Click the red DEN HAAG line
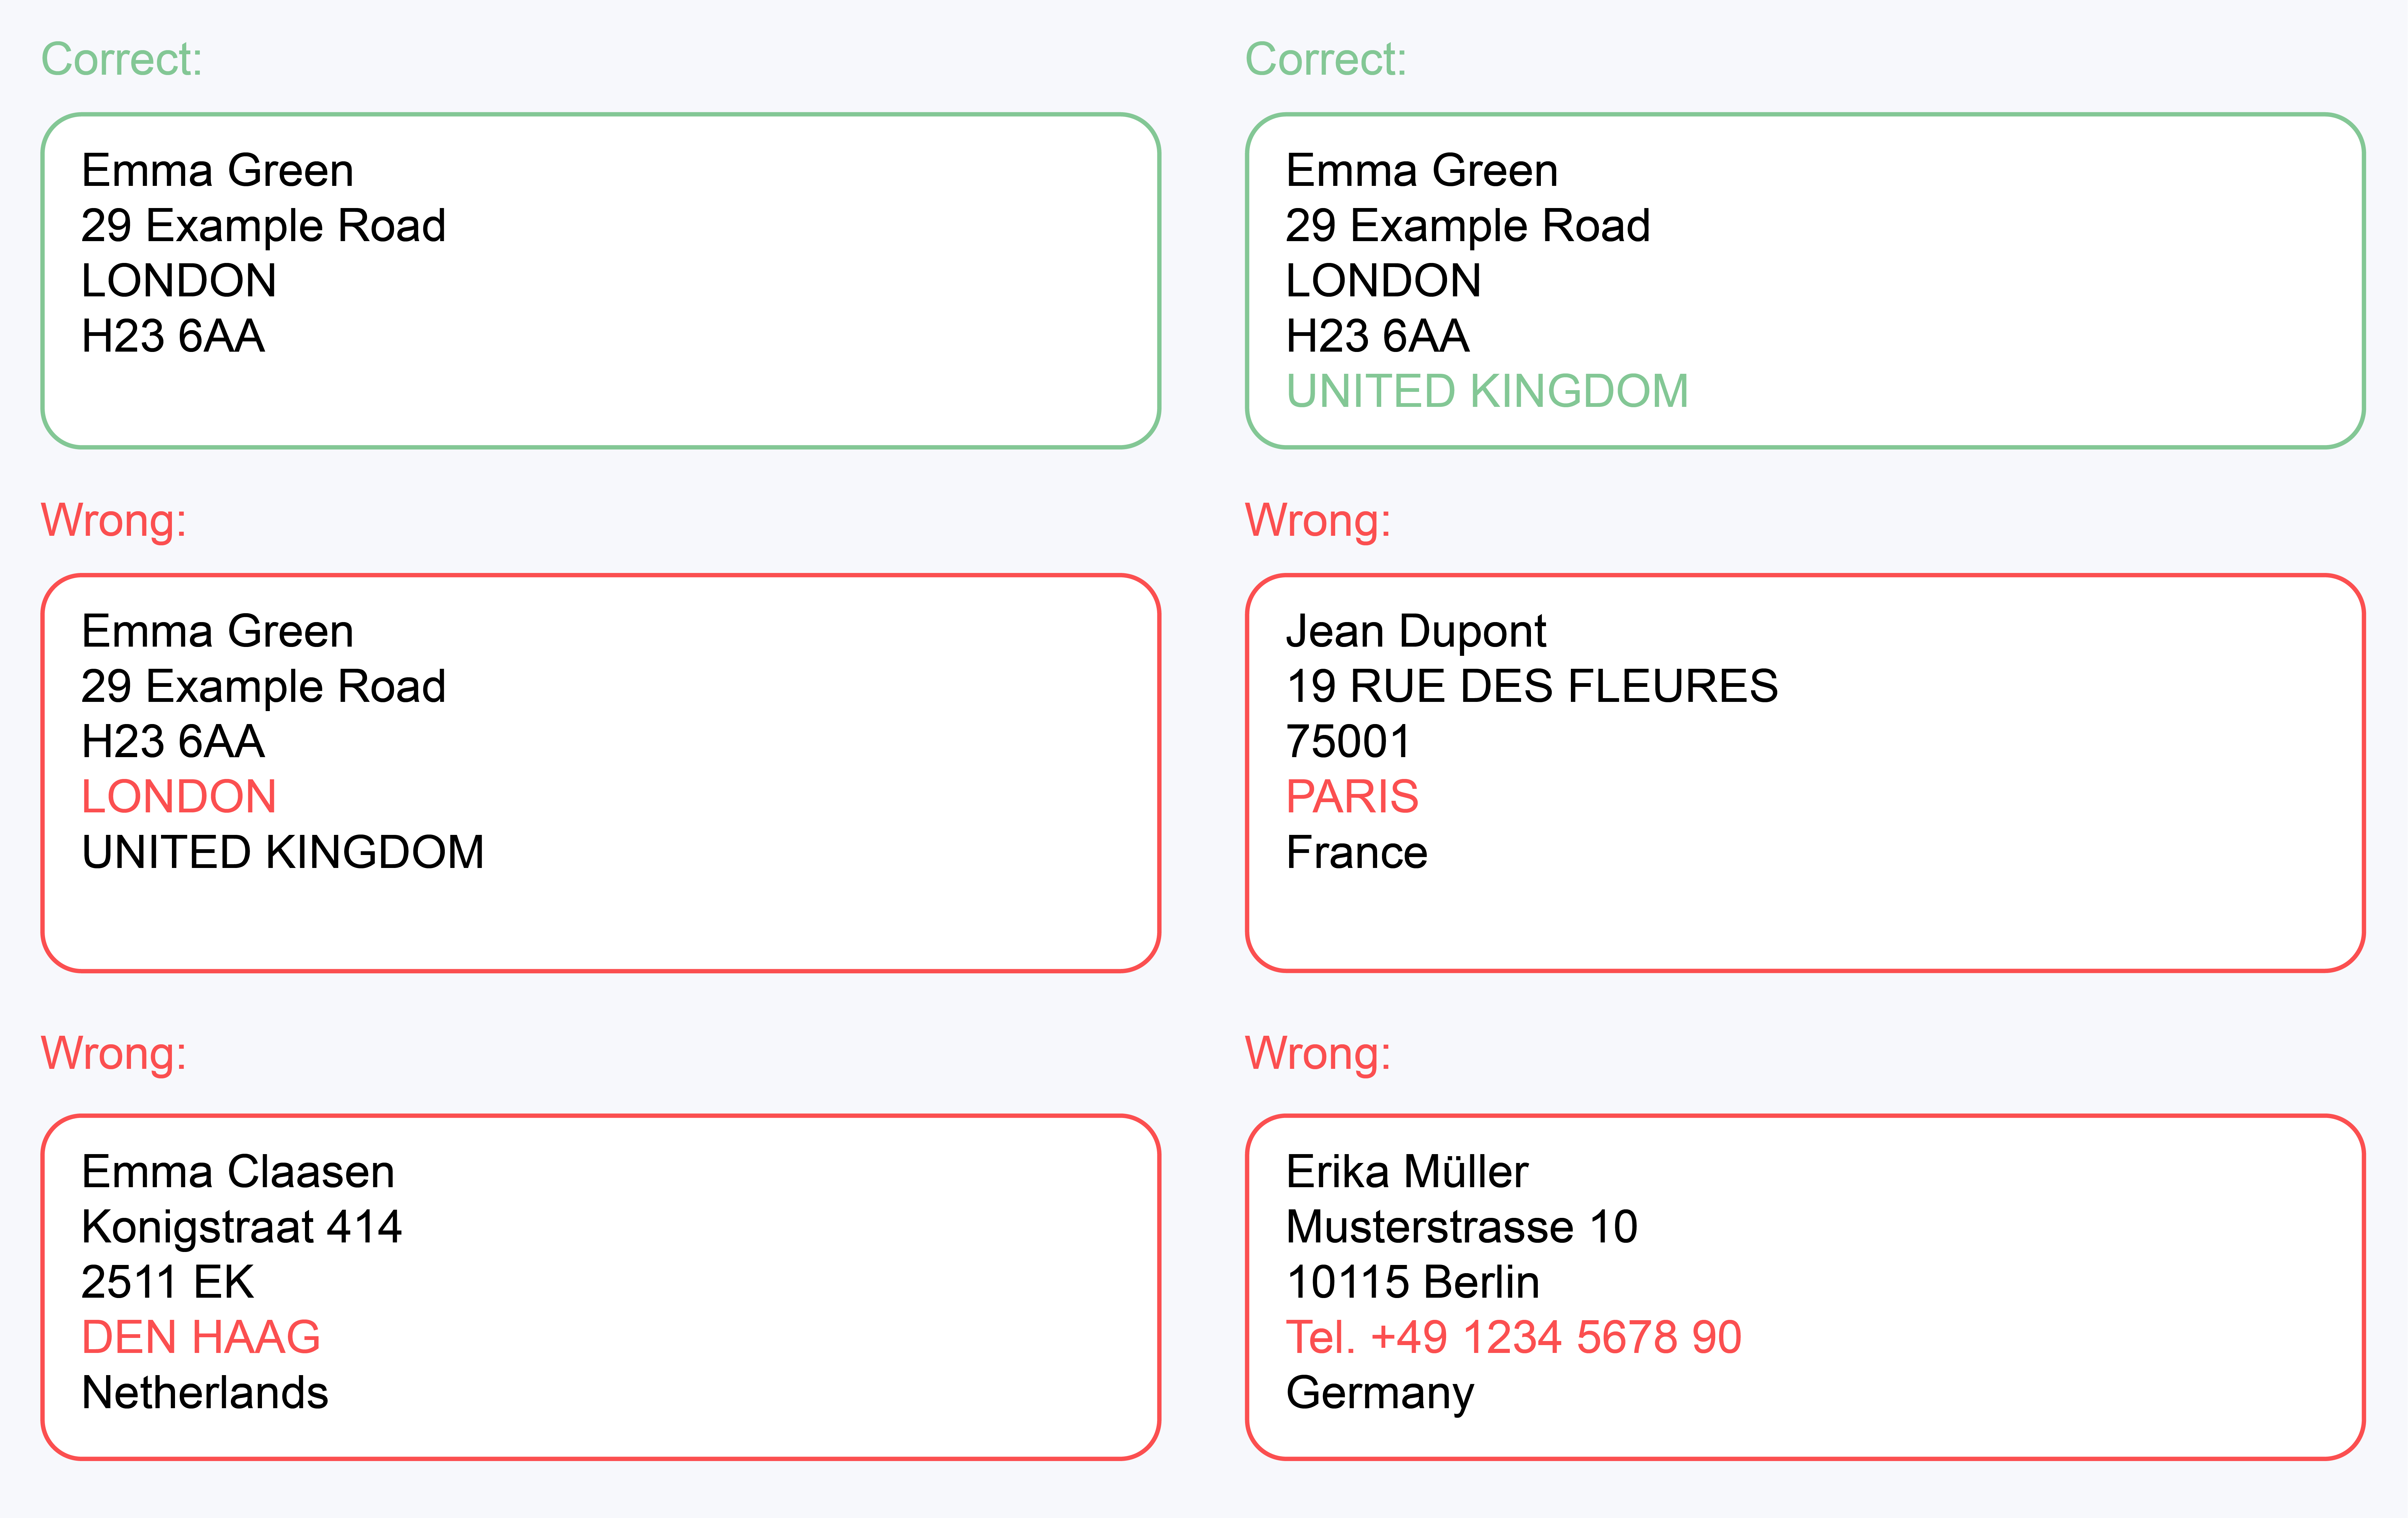 click(x=201, y=1337)
